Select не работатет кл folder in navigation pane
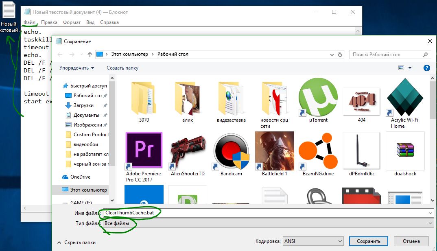The width and height of the screenshot is (437, 251). (x=86, y=154)
